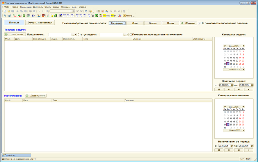Go to next month in Календарь задачи
The image size is (258, 162).
(x=243, y=46)
